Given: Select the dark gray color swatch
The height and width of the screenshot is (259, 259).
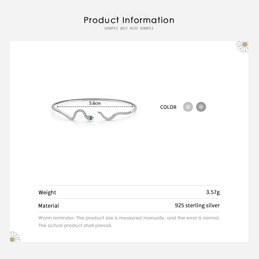Looking at the screenshot, I should tap(201, 107).
